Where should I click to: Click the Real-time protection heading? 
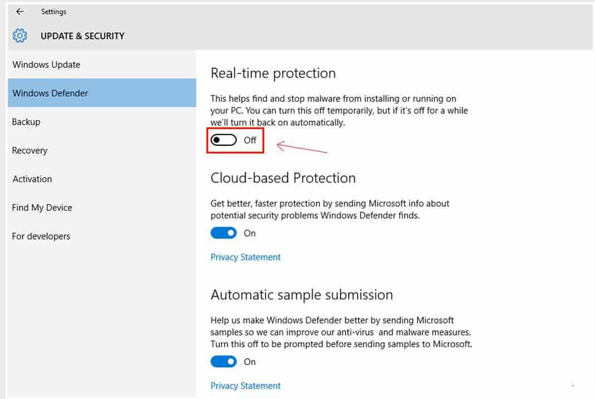(x=273, y=73)
